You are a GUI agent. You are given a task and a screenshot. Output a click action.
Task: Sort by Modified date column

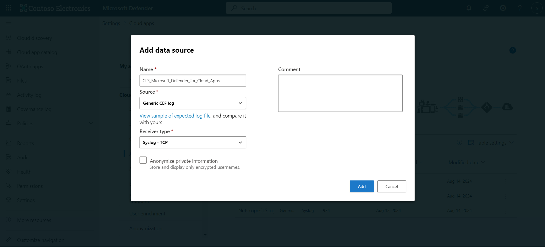coord(467,162)
